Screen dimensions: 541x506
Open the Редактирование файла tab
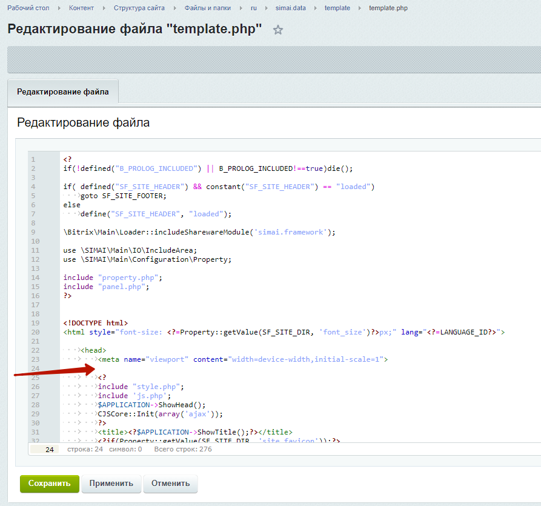tap(63, 92)
